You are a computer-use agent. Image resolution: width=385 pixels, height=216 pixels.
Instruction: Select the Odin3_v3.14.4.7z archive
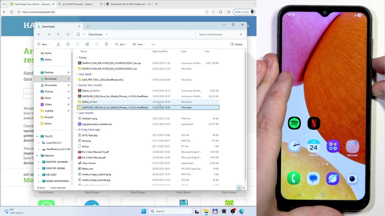click(91, 91)
